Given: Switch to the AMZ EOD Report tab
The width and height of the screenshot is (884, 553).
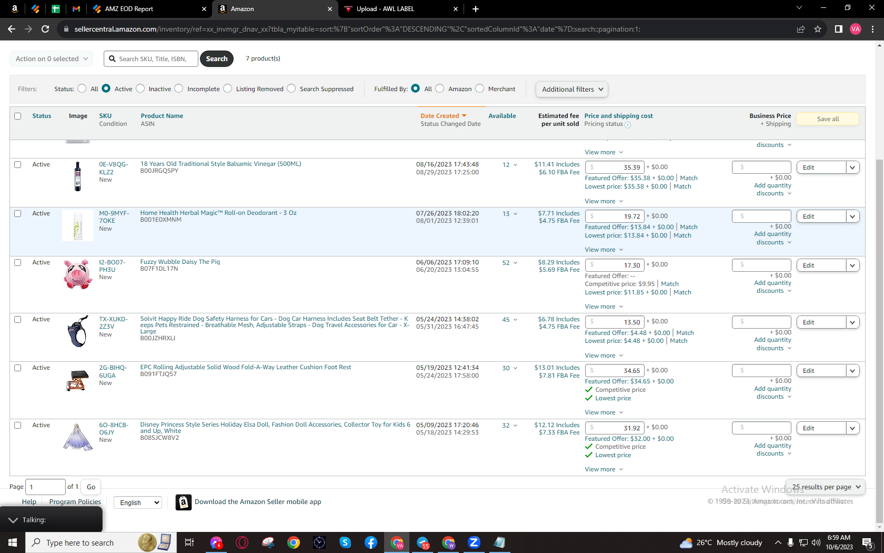Looking at the screenshot, I should tap(149, 9).
